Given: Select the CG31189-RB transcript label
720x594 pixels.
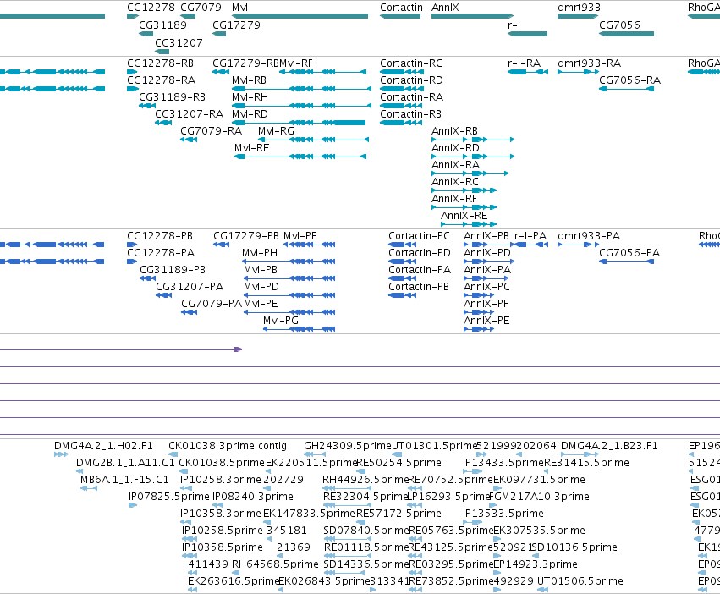Looking at the screenshot, I should click(x=173, y=97).
